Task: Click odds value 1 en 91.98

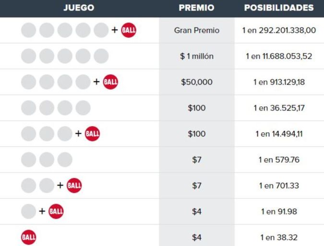Action: 279,211
